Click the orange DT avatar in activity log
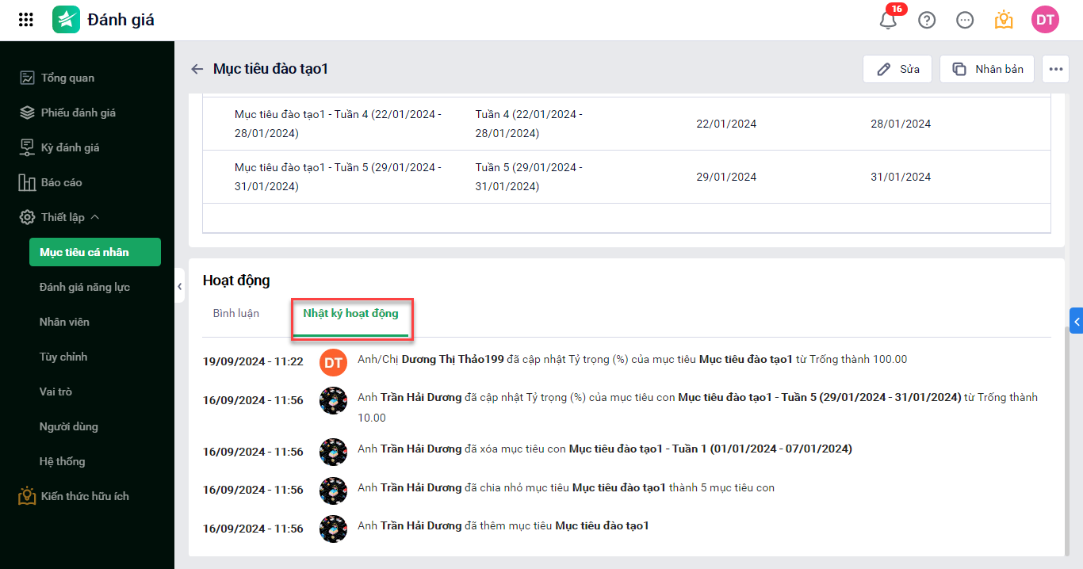Image resolution: width=1083 pixels, height=569 pixels. click(x=334, y=362)
